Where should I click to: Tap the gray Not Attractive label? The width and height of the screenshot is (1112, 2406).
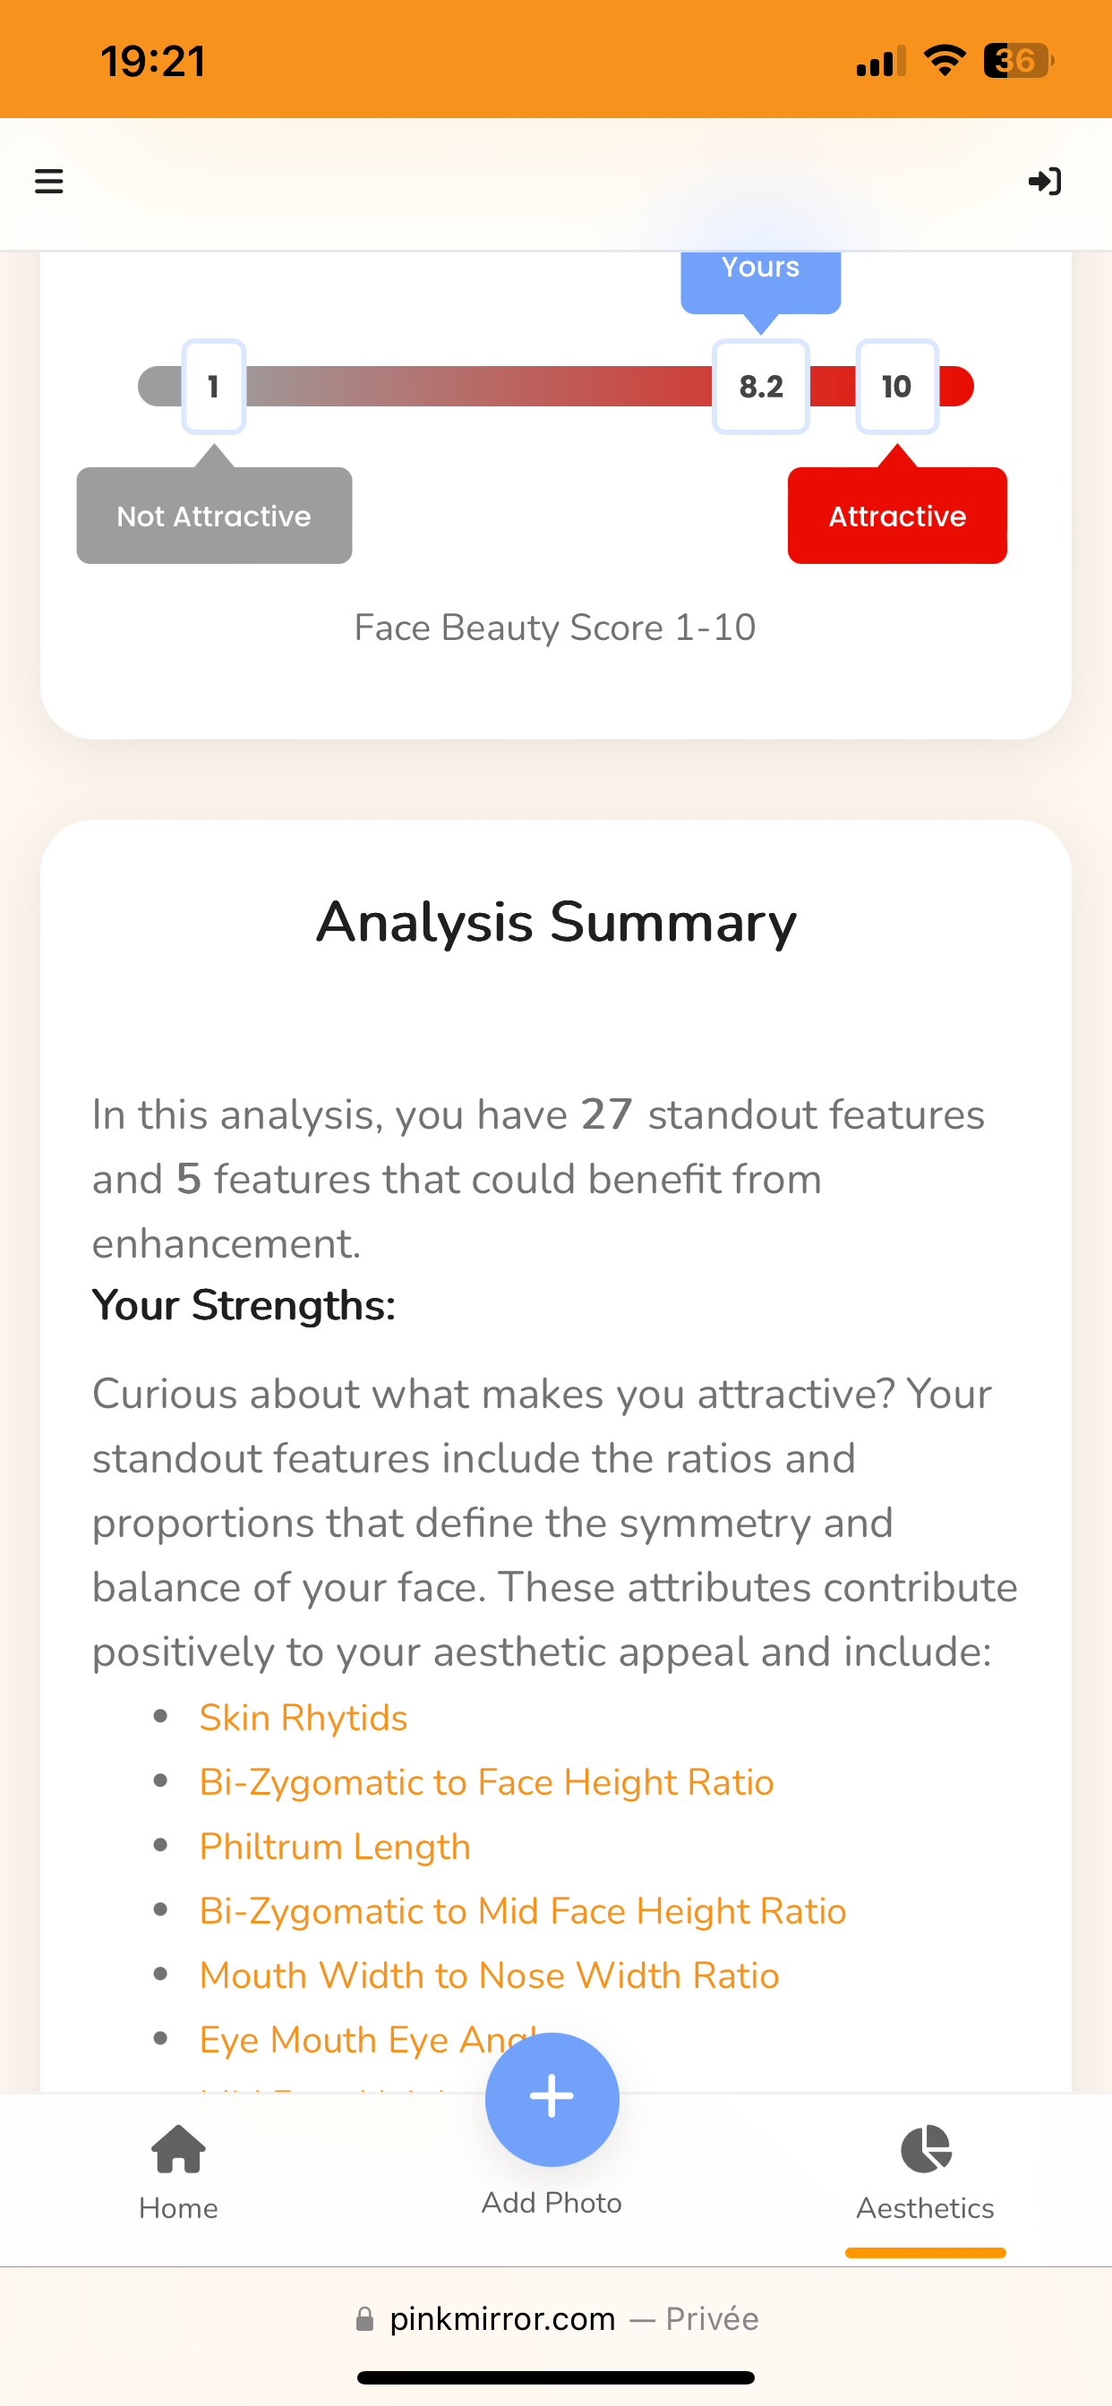[x=214, y=516]
